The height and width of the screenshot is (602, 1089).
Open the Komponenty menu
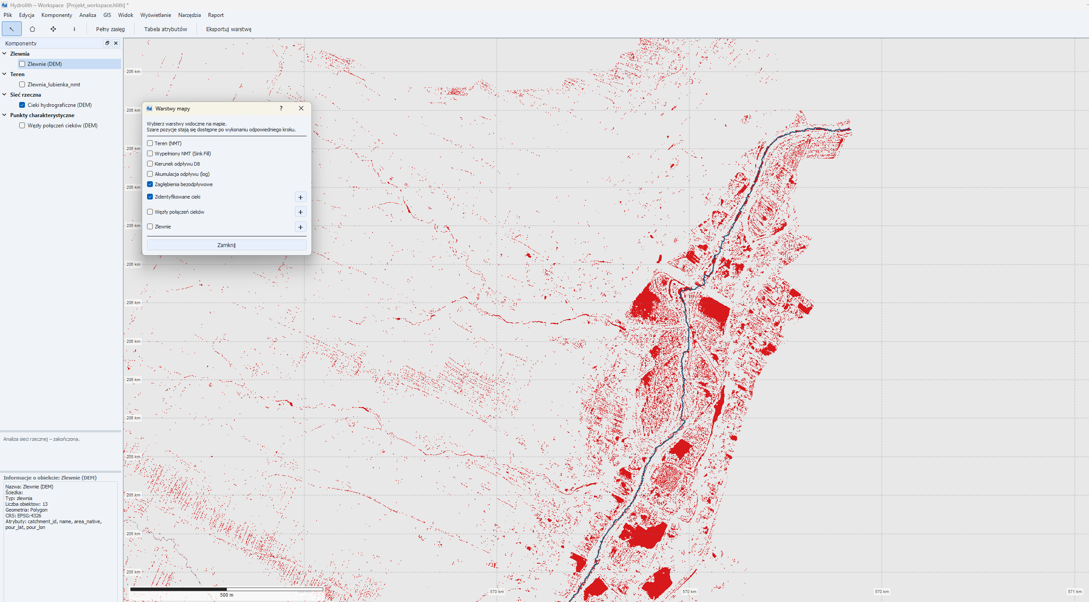pyautogui.click(x=57, y=15)
